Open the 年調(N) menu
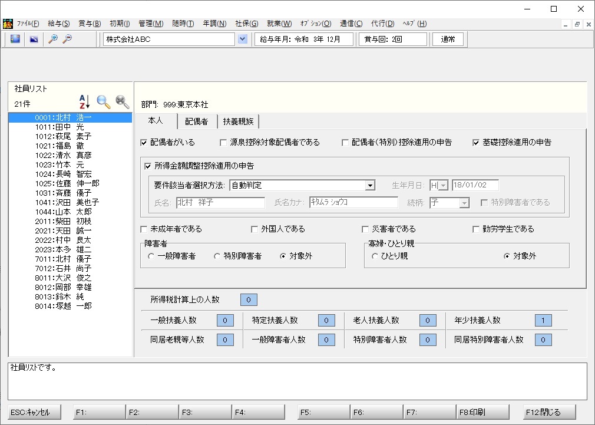The image size is (595, 425). pos(214,24)
